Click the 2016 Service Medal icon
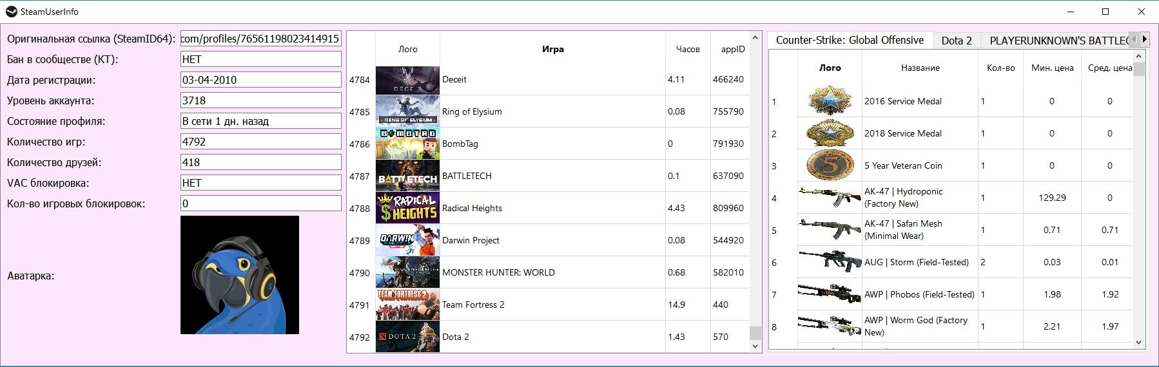1159x367 pixels. pos(830,101)
